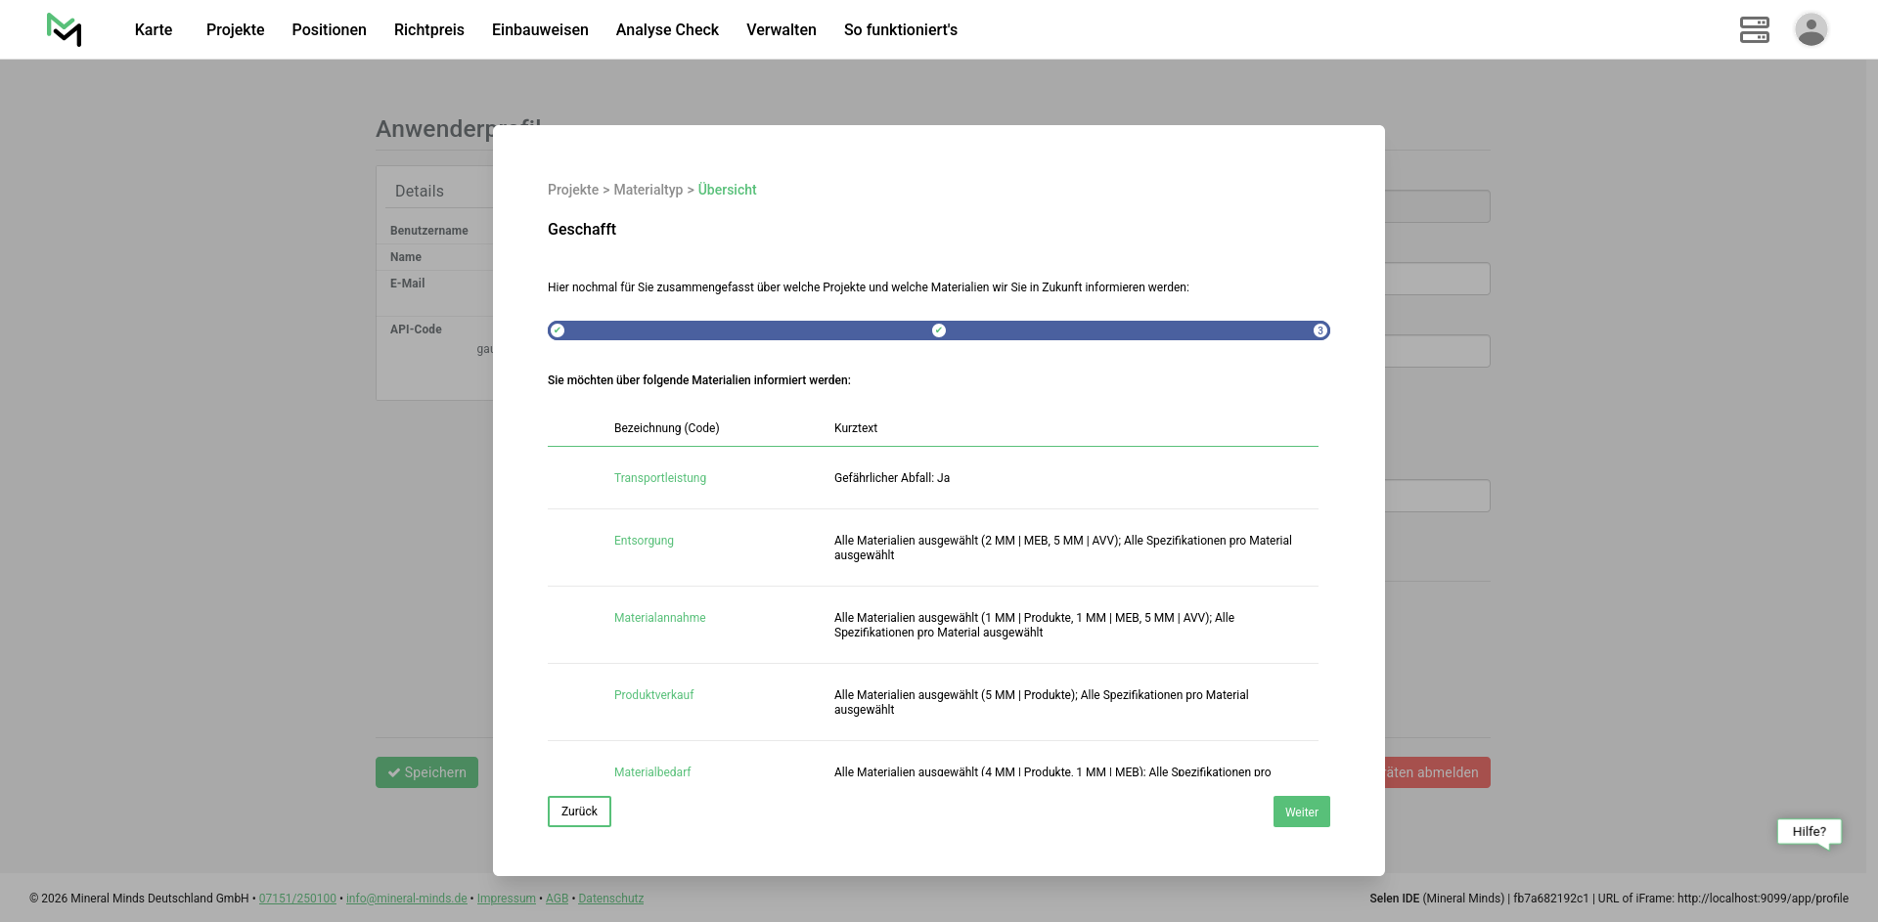Click the Entsorgung link in table

click(x=644, y=541)
